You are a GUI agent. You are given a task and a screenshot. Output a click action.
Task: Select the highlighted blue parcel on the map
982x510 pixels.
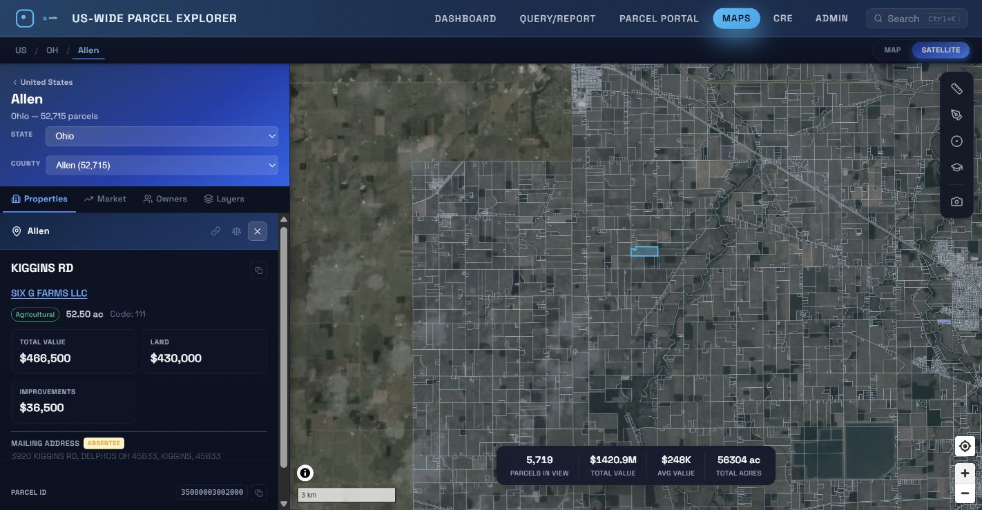(644, 251)
